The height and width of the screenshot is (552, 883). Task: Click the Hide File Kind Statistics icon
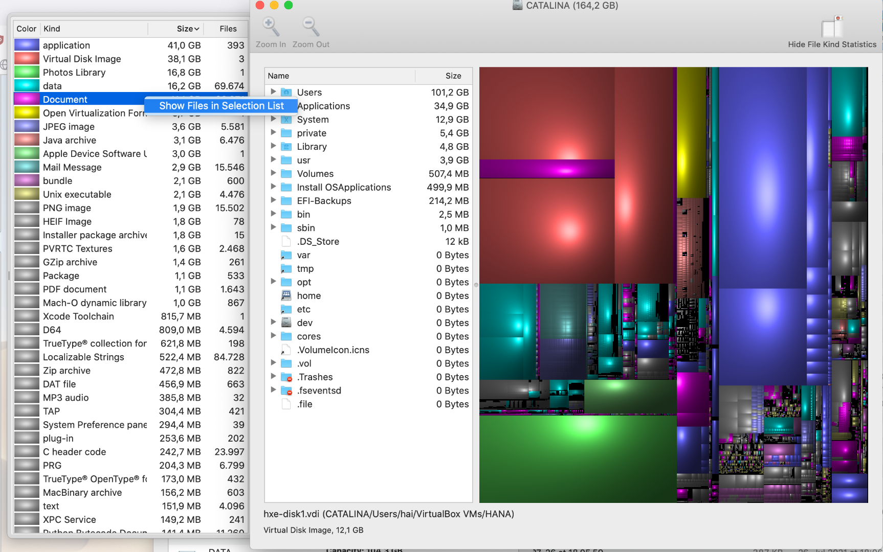(831, 27)
